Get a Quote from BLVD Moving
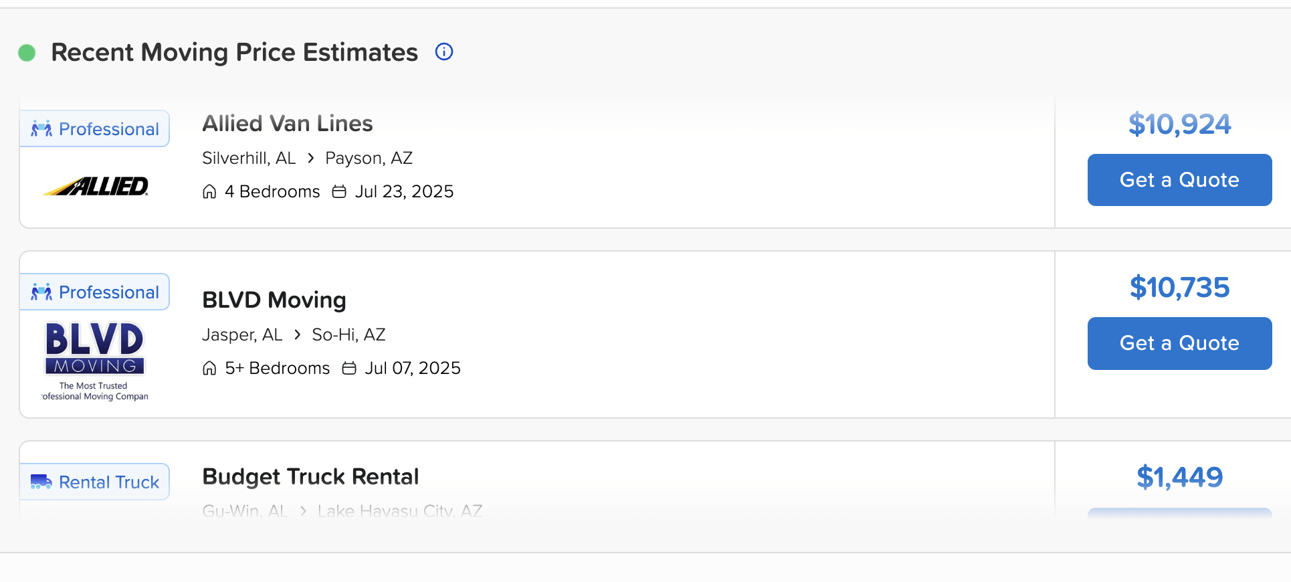This screenshot has height=582, width=1291. 1179,343
